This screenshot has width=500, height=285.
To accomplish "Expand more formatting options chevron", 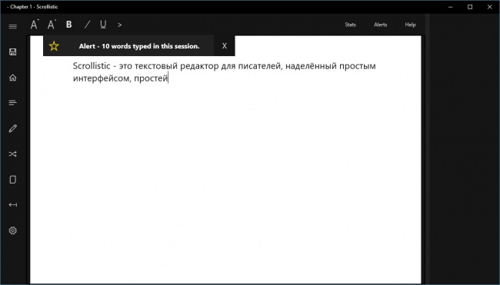I will [x=119, y=25].
